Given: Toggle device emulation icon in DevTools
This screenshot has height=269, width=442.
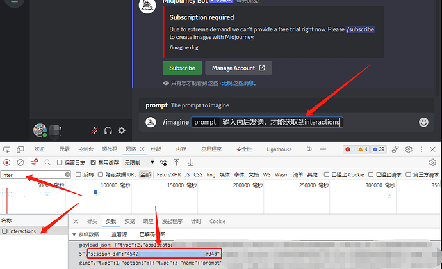Looking at the screenshot, I should tap(20, 150).
